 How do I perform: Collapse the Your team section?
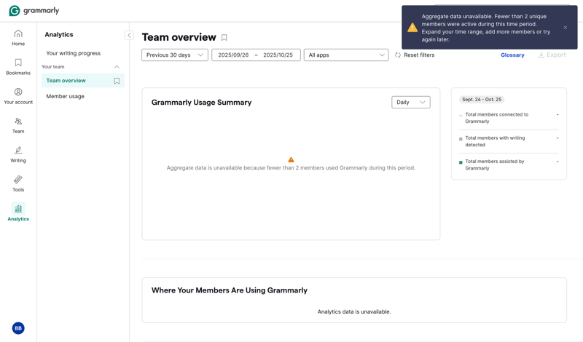[x=117, y=67]
